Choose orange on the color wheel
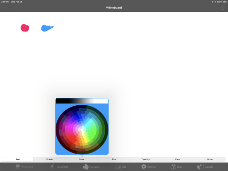 pyautogui.click(x=80, y=142)
